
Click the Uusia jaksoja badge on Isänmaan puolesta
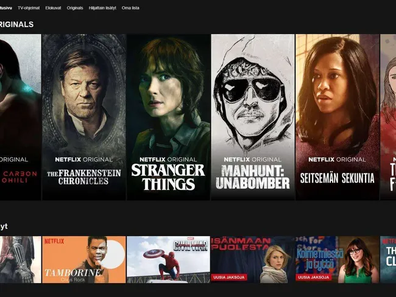pos(229,278)
